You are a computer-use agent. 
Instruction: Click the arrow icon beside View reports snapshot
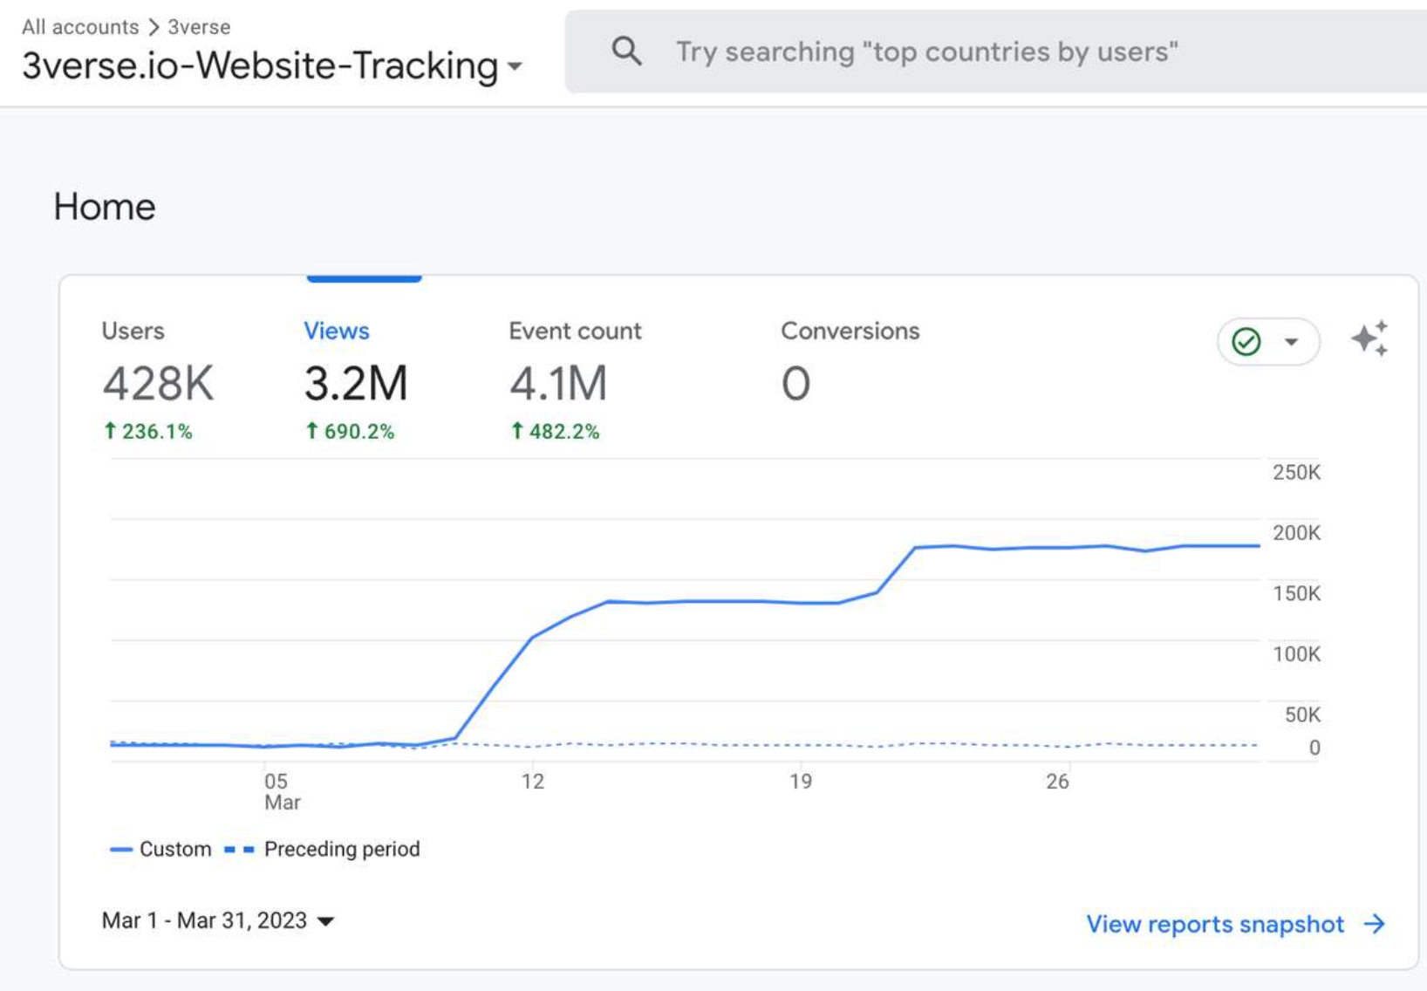1374,925
